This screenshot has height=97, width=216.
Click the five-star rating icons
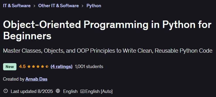click(38, 67)
